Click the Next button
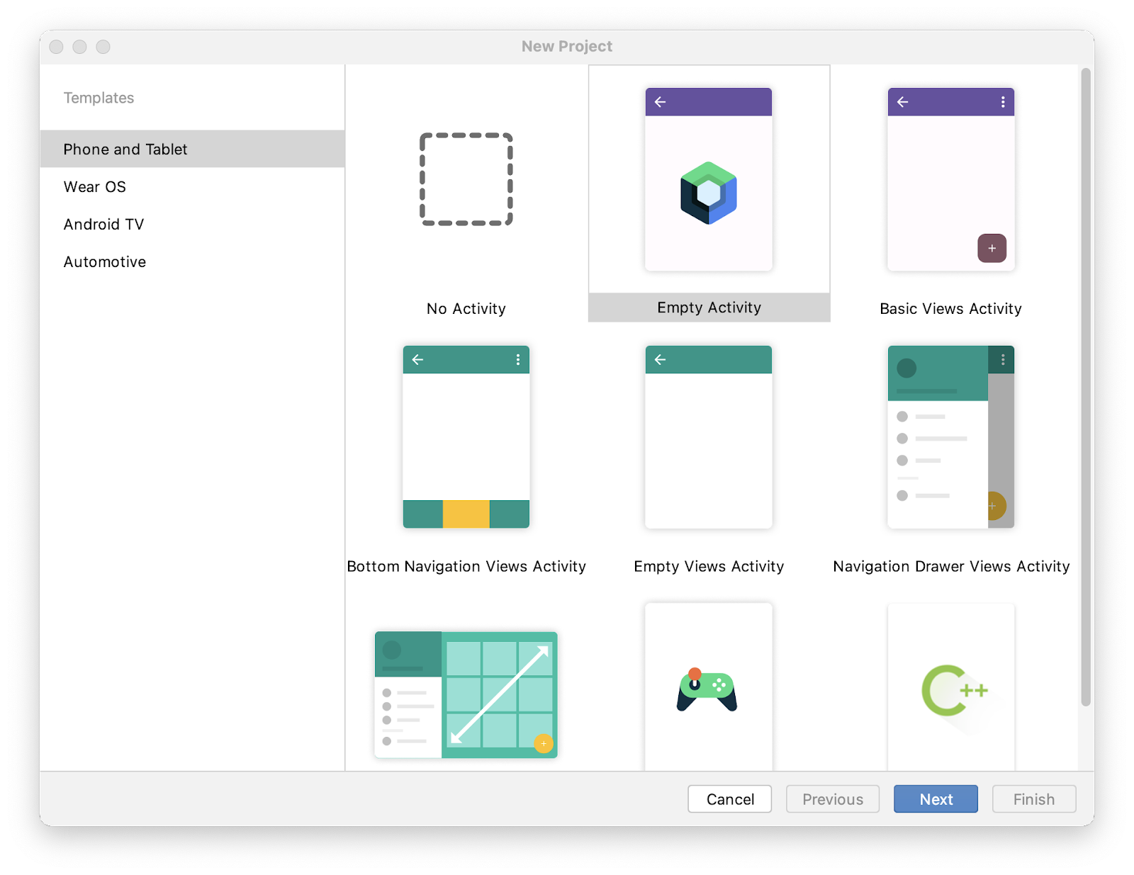The image size is (1134, 875). tap(936, 799)
